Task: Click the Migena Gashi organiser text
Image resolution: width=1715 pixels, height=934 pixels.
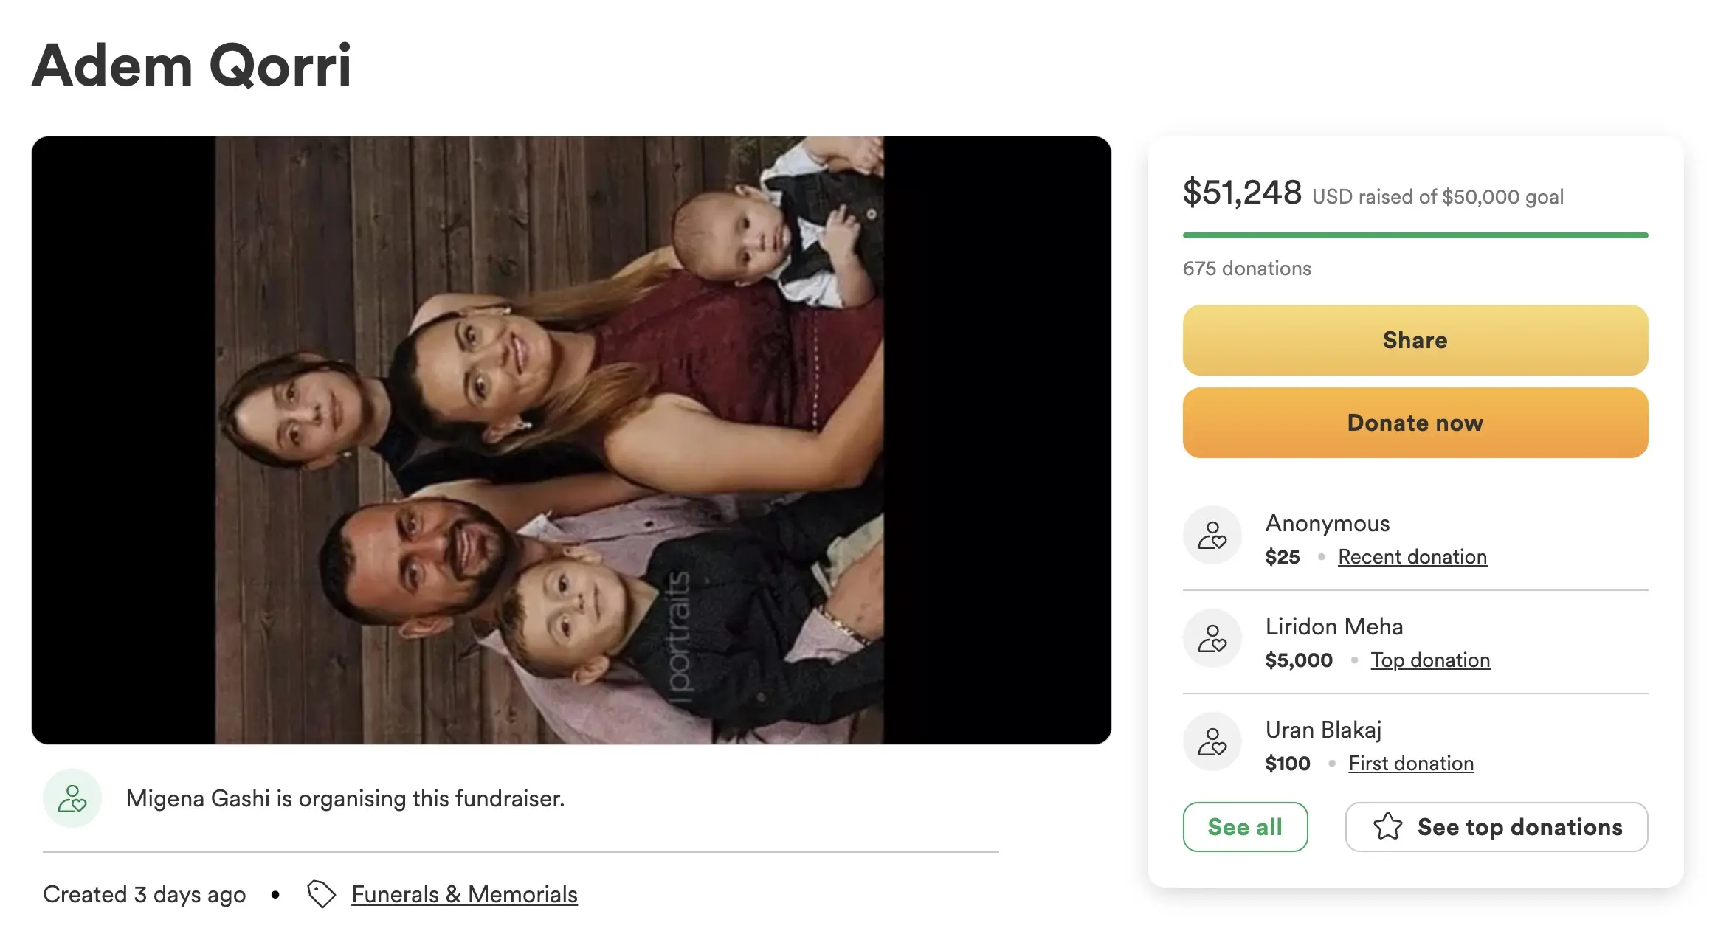Action: [345, 798]
